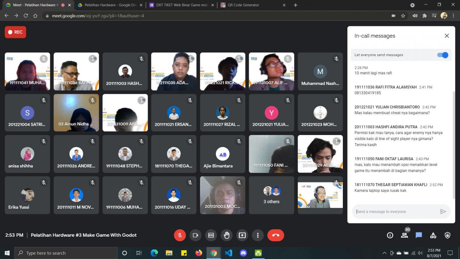Expand Windows system tray hidden icons
The image size is (460, 259).
(384, 253)
